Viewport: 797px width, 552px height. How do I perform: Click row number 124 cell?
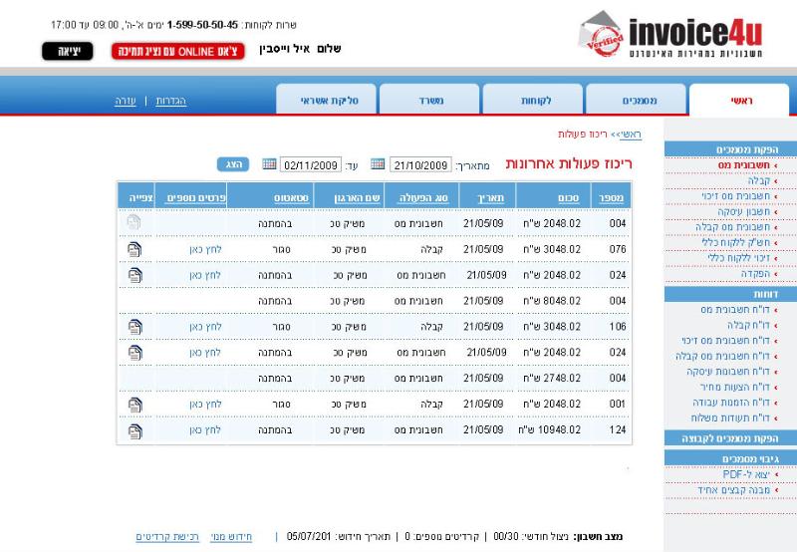coord(618,430)
